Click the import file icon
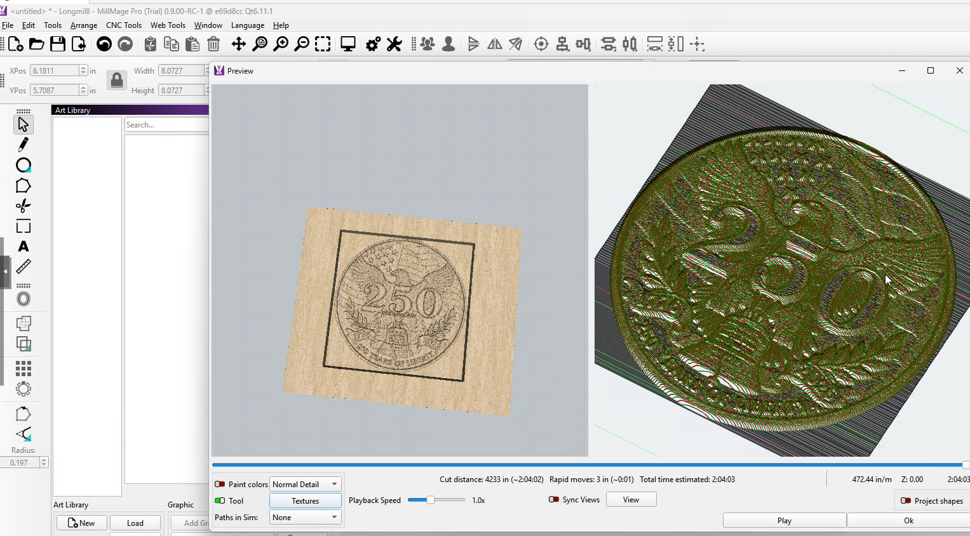This screenshot has width=970, height=536. (79, 44)
